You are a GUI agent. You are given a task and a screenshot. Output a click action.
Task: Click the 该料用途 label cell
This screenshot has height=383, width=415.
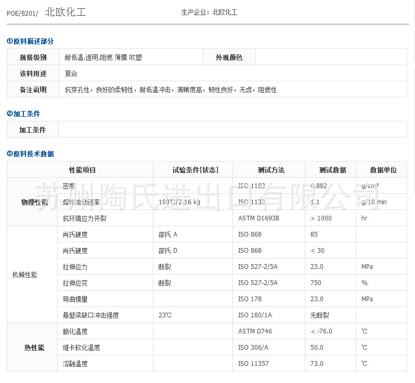click(33, 73)
